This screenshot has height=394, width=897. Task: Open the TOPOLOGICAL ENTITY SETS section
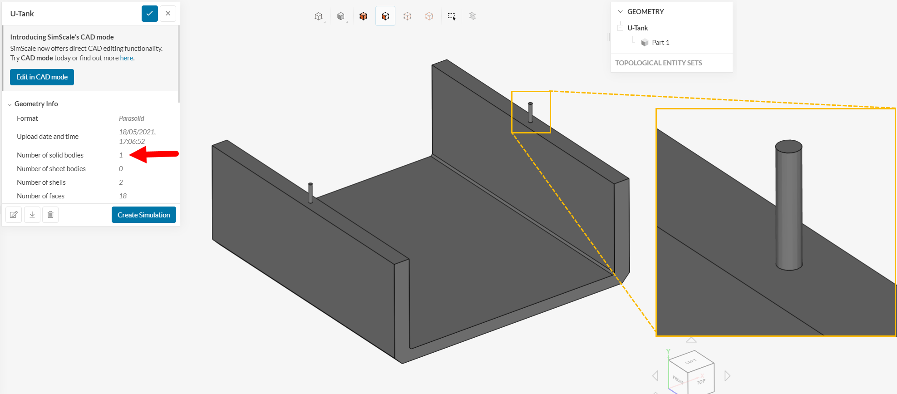659,63
